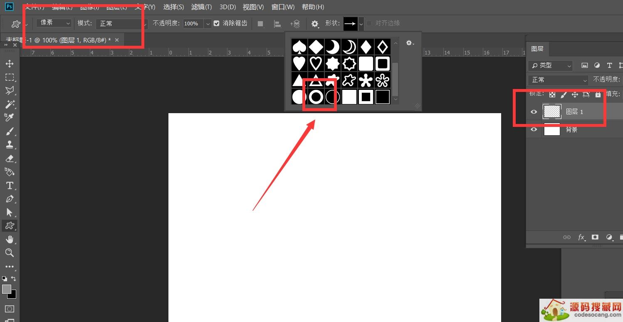Open path operations in options bar
This screenshot has height=322, width=623.
pyautogui.click(x=260, y=24)
